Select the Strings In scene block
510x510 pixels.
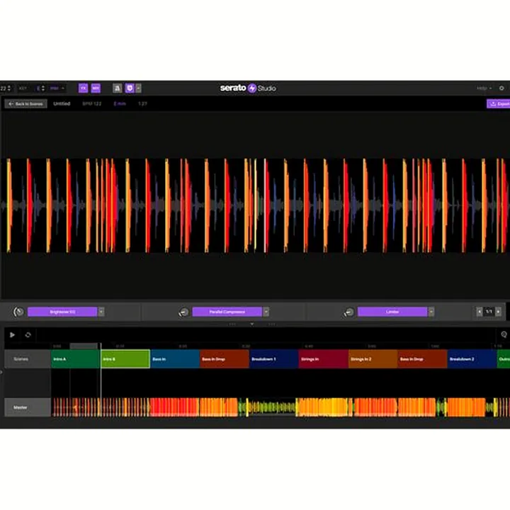323,359
